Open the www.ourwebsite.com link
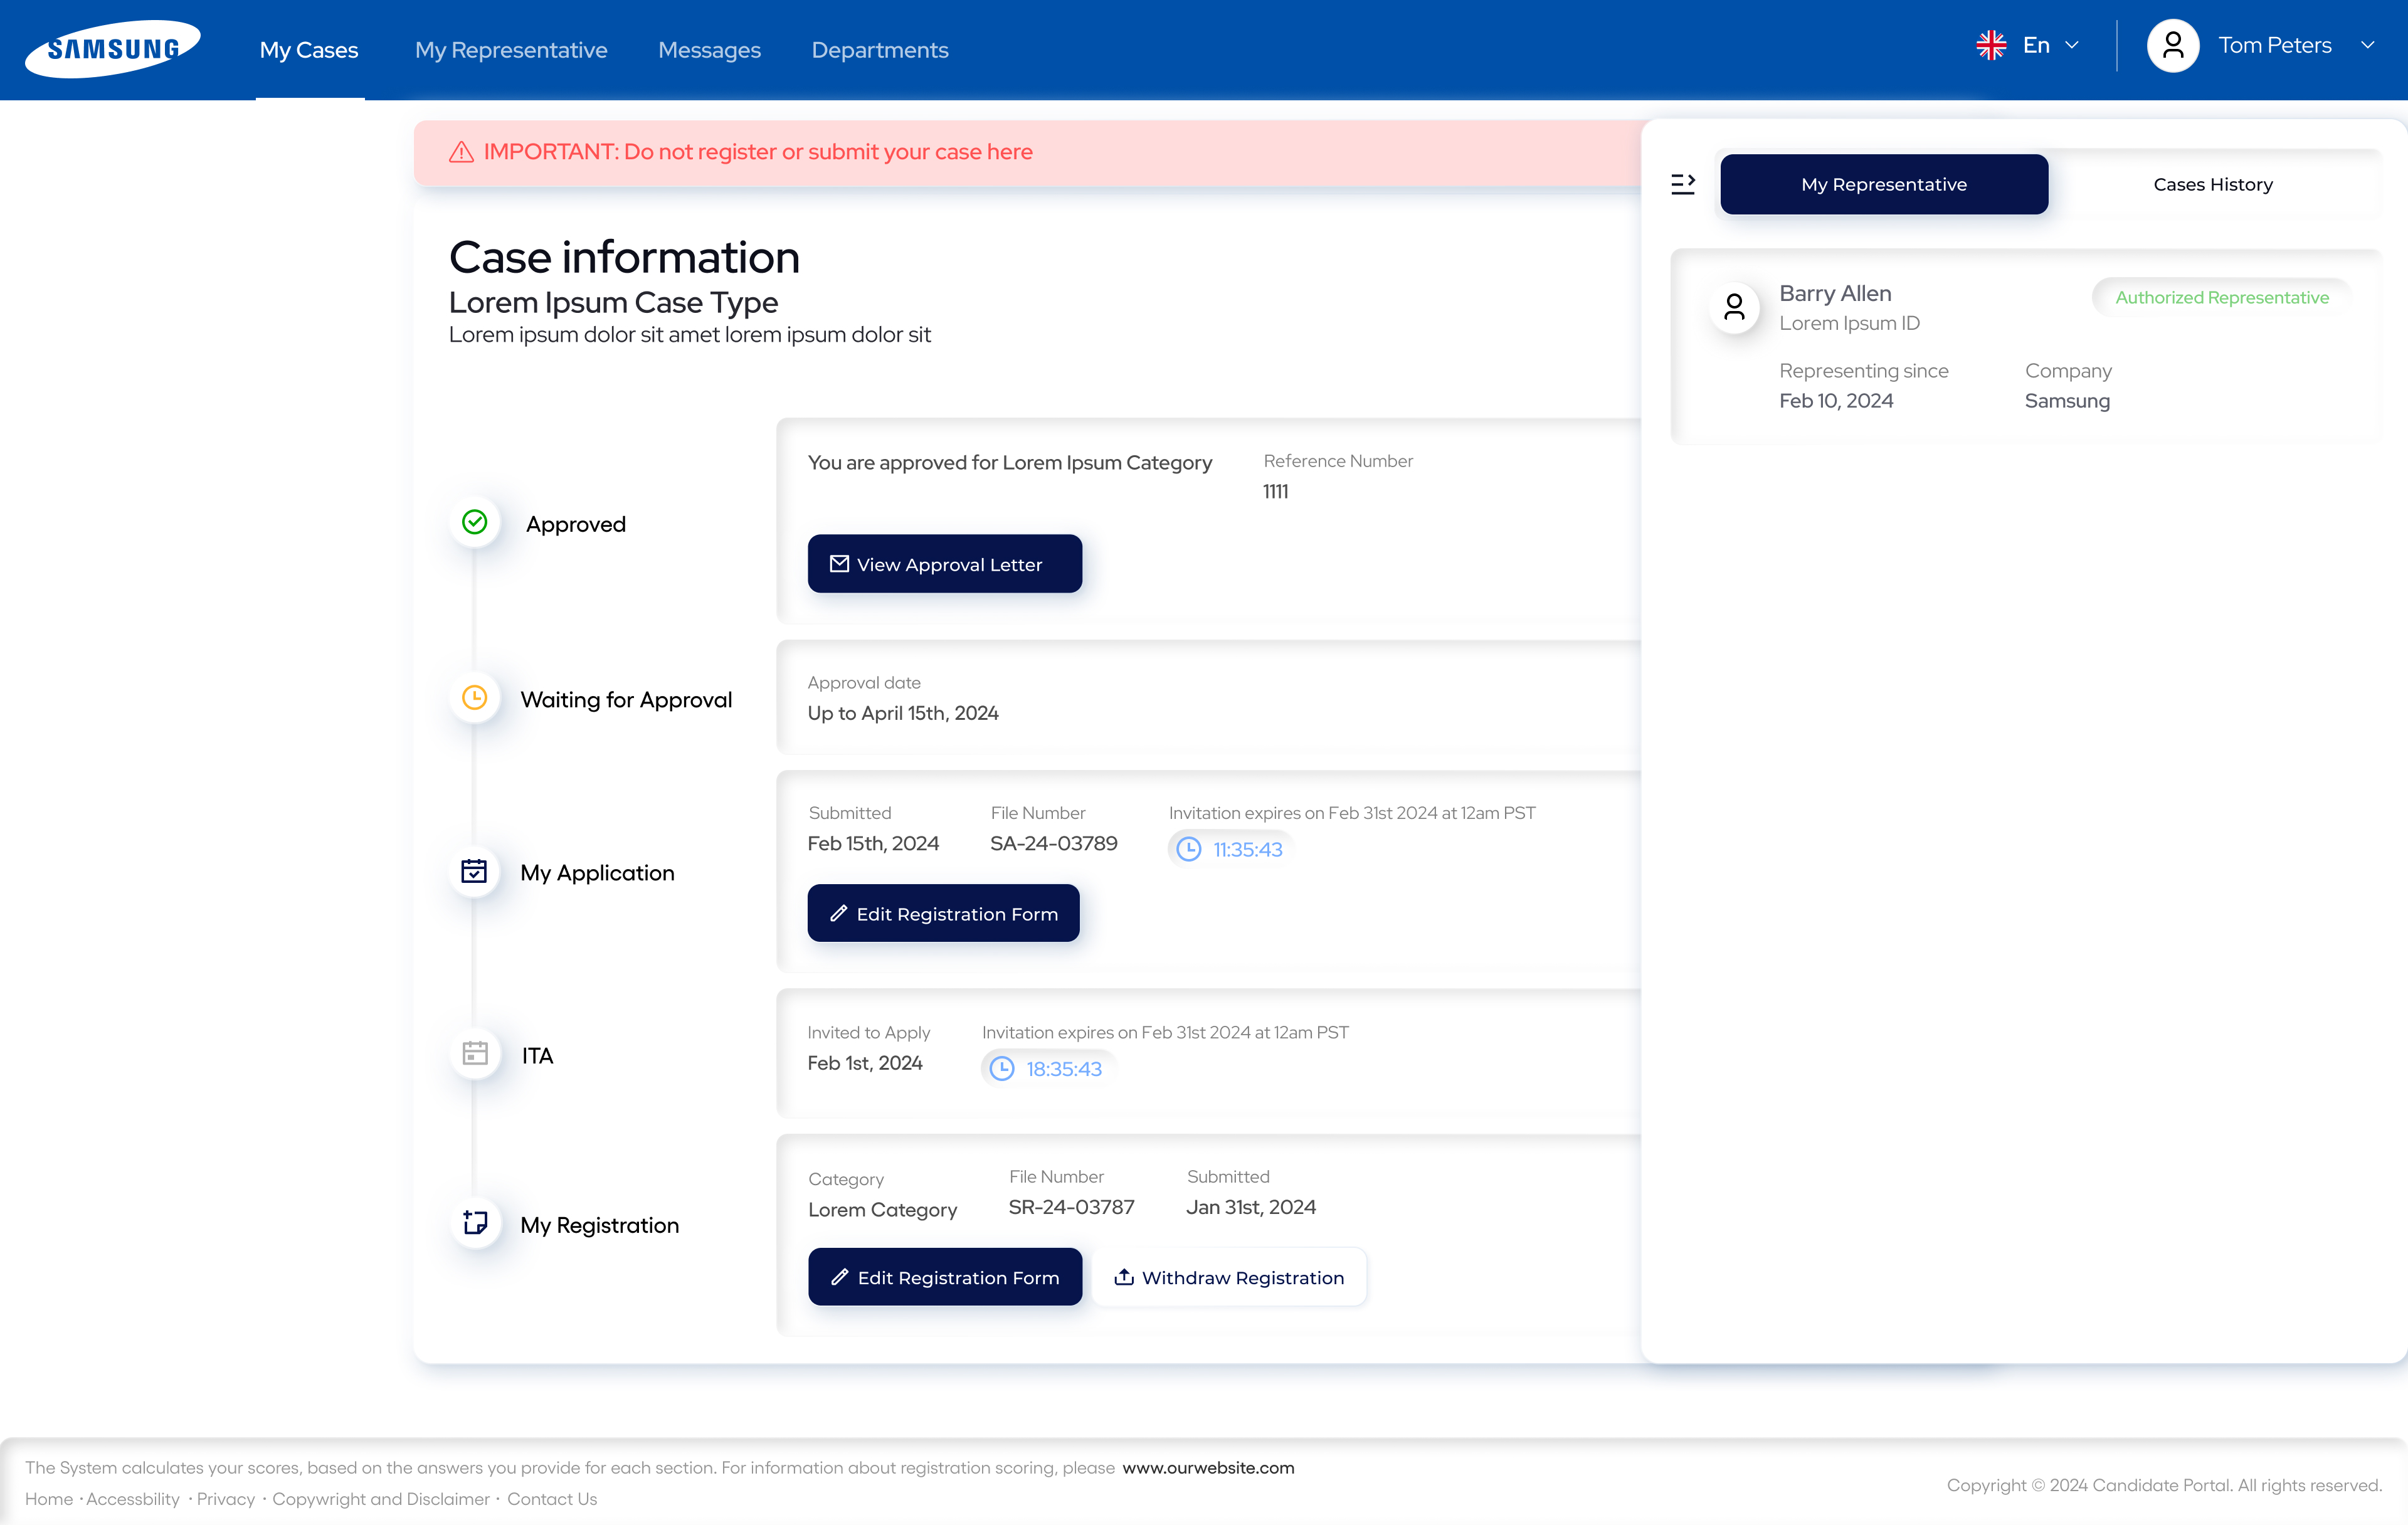The image size is (2408, 1525). click(x=1208, y=1467)
